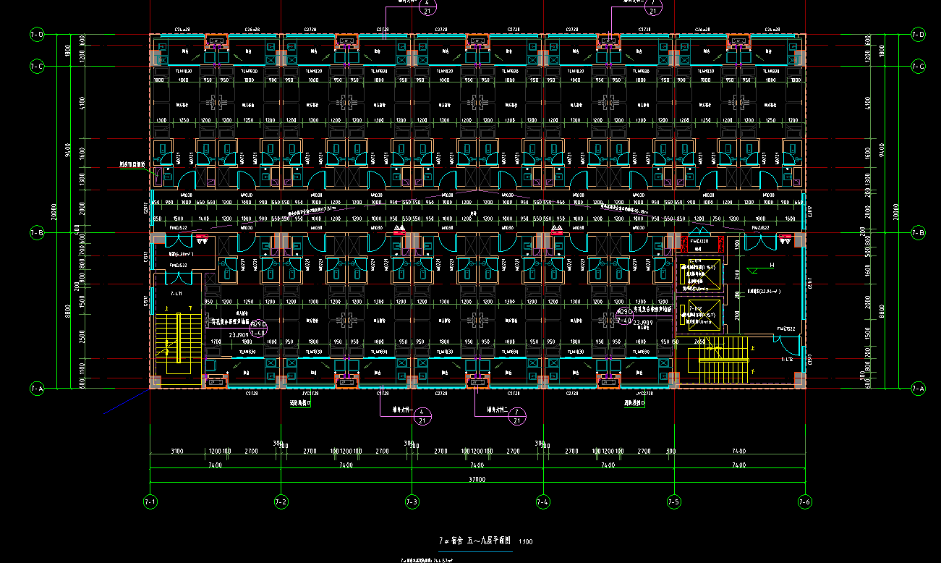941x563 pixels.
Task: Select the 1:100 scale text
Action: click(x=527, y=541)
